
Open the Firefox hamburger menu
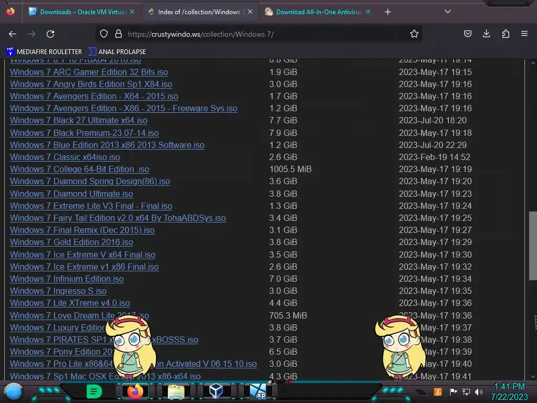(524, 34)
